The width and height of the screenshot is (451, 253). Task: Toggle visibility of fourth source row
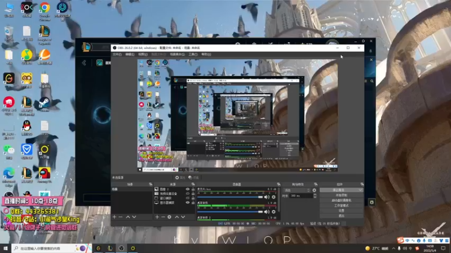click(x=188, y=202)
